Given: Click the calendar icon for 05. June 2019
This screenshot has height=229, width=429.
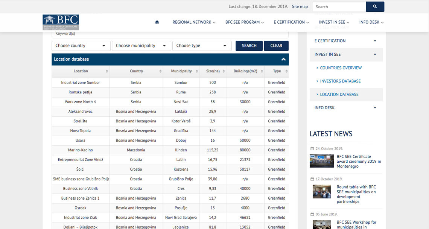Looking at the screenshot, I should coord(312,214).
